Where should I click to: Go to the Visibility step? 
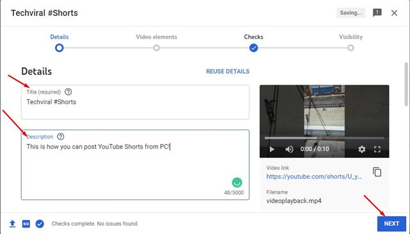coord(351,37)
